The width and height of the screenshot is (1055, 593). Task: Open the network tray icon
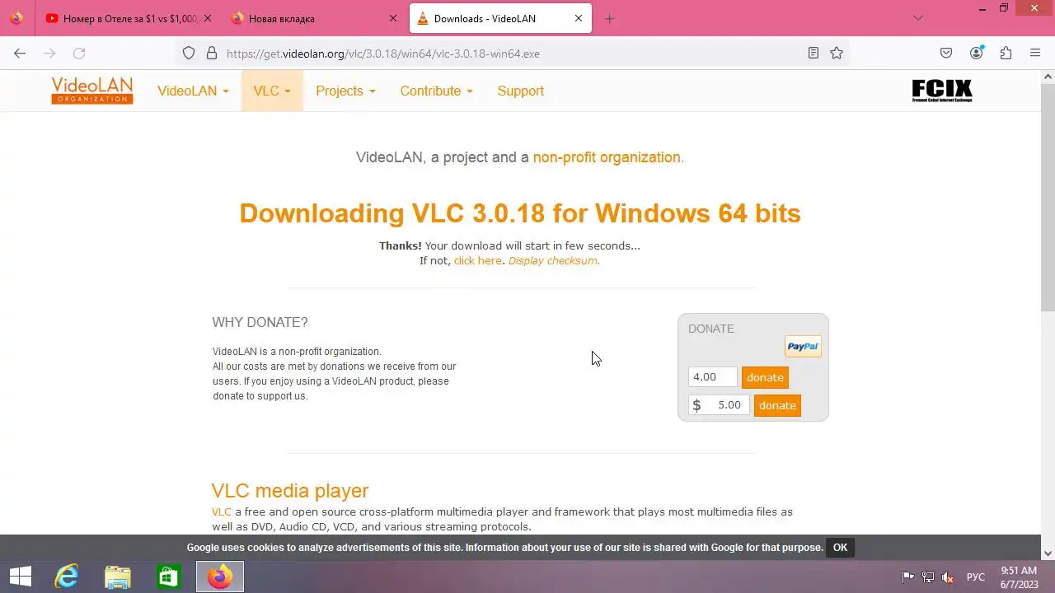[928, 577]
